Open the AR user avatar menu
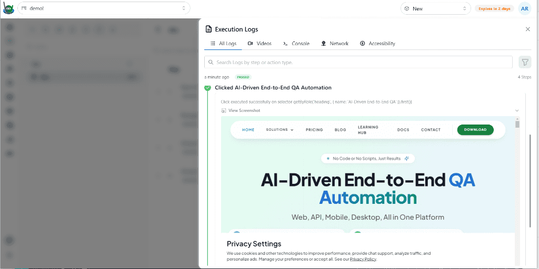Image resolution: width=539 pixels, height=269 pixels. pyautogui.click(x=525, y=8)
